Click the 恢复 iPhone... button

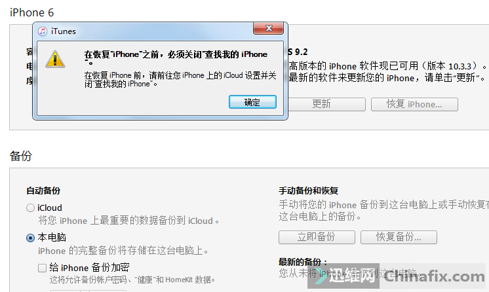414,104
